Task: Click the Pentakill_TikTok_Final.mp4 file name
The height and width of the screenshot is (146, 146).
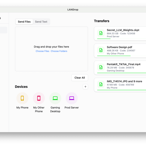Action: pyautogui.click(x=124, y=64)
